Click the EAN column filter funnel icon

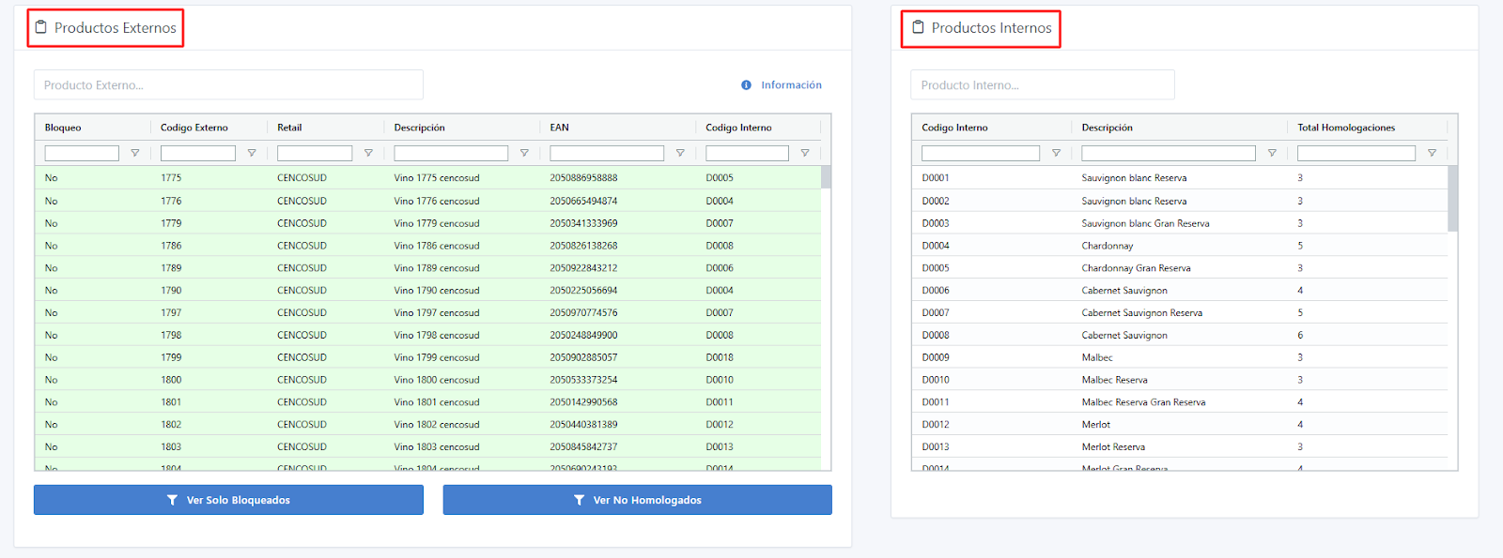coord(680,153)
